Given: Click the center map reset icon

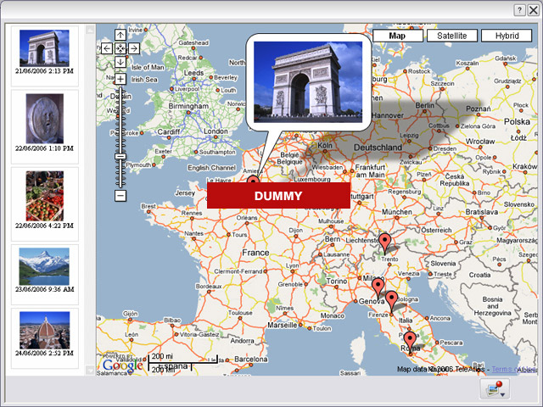Looking at the screenshot, I should tap(120, 48).
